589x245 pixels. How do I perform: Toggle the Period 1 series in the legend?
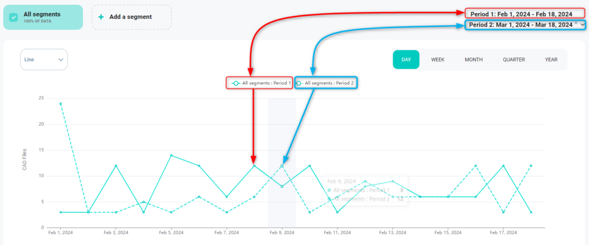(266, 83)
